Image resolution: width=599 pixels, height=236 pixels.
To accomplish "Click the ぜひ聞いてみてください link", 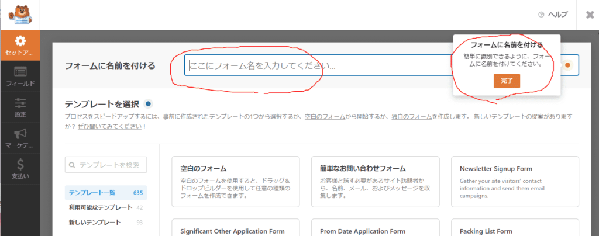I will pyautogui.click(x=110, y=127).
